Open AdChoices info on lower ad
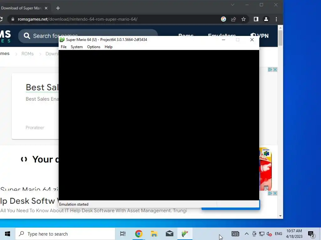The image size is (321, 240). [270, 193]
